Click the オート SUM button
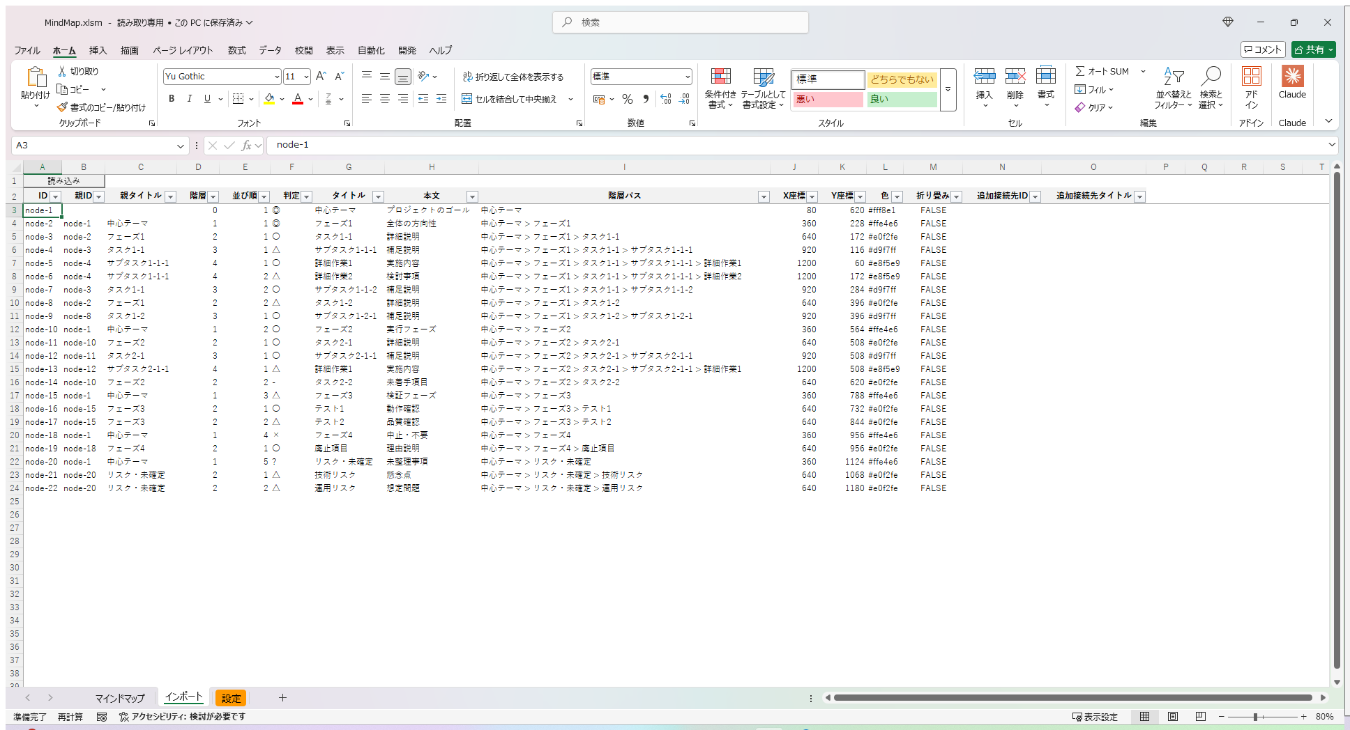 1102,71
